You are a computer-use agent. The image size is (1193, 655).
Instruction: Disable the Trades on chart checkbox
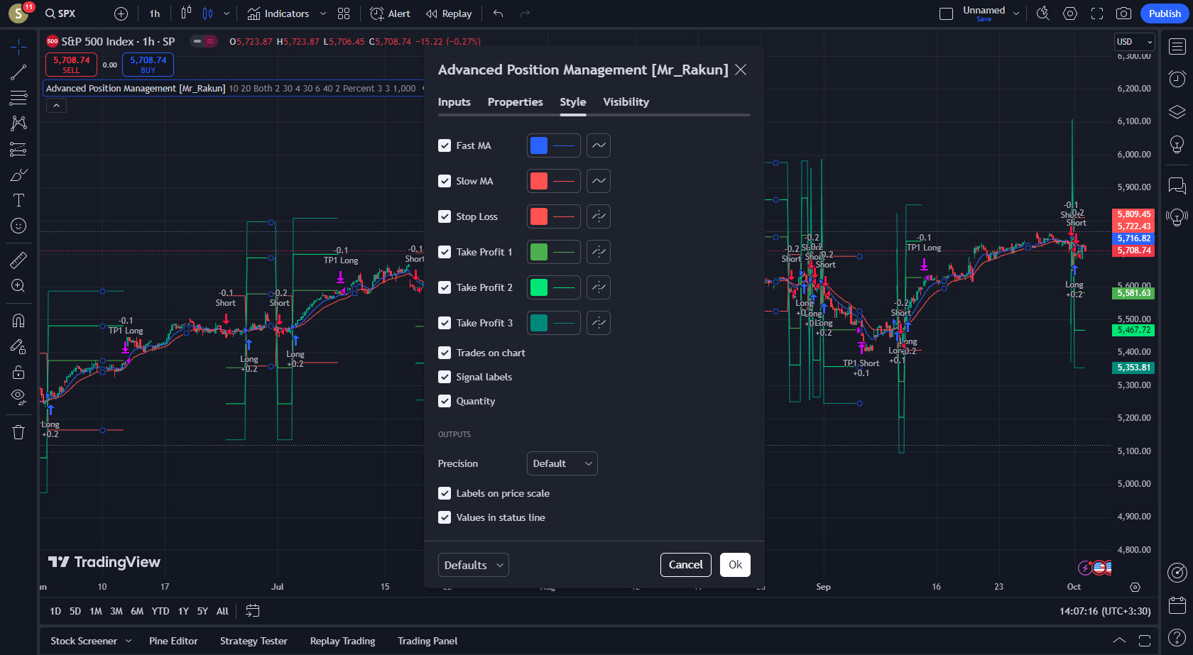click(x=445, y=353)
